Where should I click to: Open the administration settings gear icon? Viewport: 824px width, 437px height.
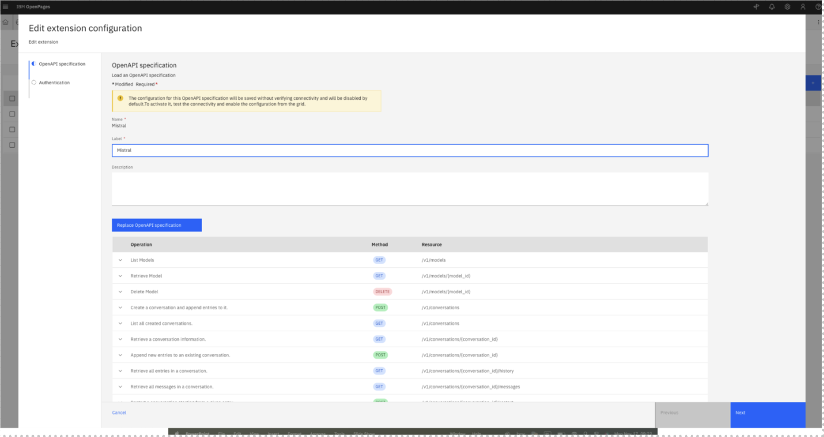(x=787, y=7)
